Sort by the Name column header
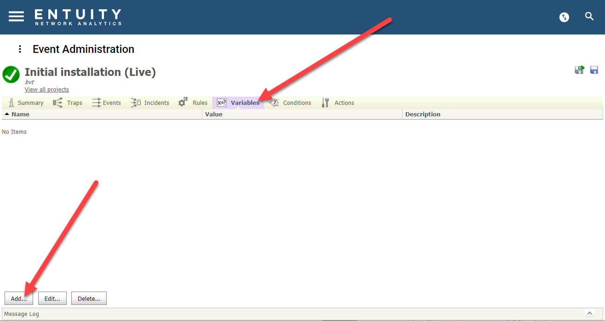 (x=20, y=115)
